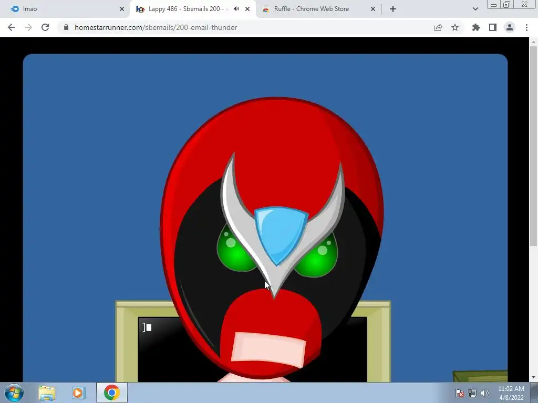Launch Windows Media Player from taskbar
Viewport: 538px width, 403px height.
click(x=78, y=393)
